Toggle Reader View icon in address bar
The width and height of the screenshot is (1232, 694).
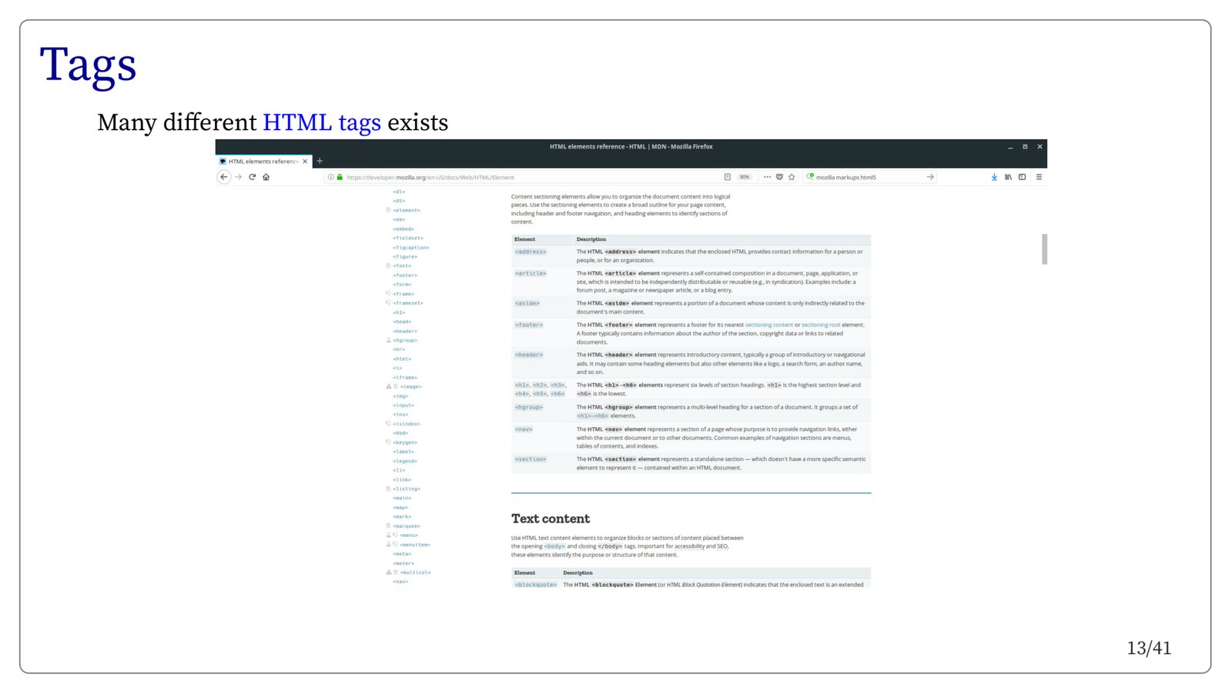tap(727, 177)
